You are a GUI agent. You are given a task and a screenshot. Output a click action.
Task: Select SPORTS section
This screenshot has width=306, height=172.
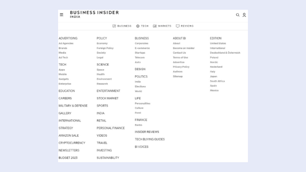coord(102,106)
